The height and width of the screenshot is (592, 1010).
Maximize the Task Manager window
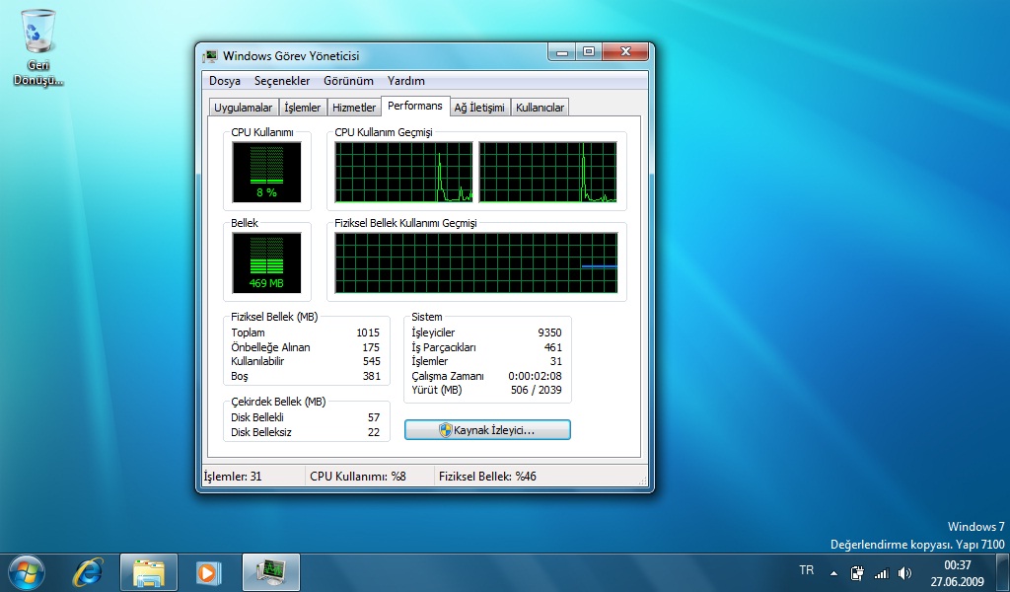589,52
